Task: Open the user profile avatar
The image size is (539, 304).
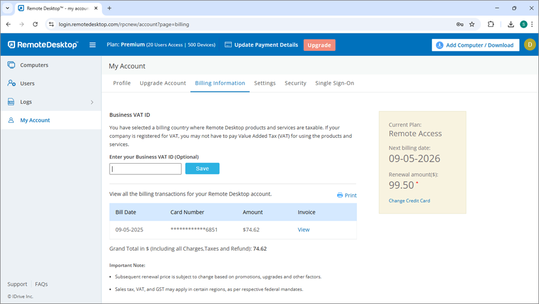Action: [529, 45]
